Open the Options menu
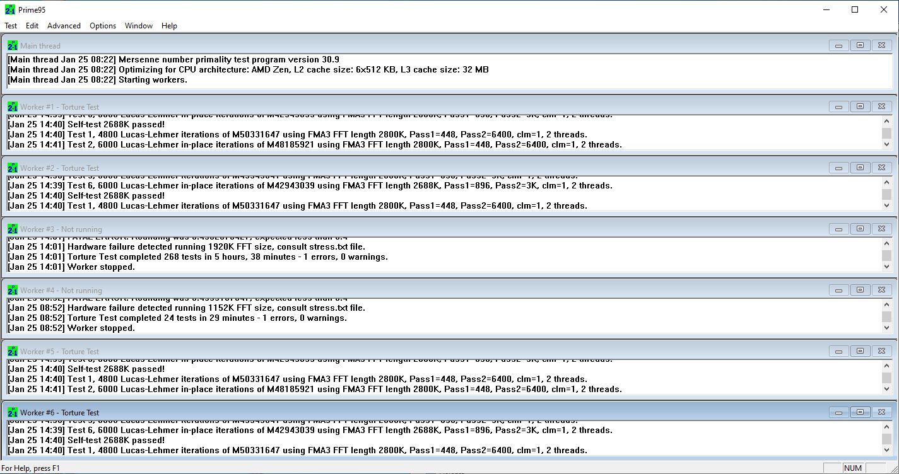 click(x=103, y=26)
